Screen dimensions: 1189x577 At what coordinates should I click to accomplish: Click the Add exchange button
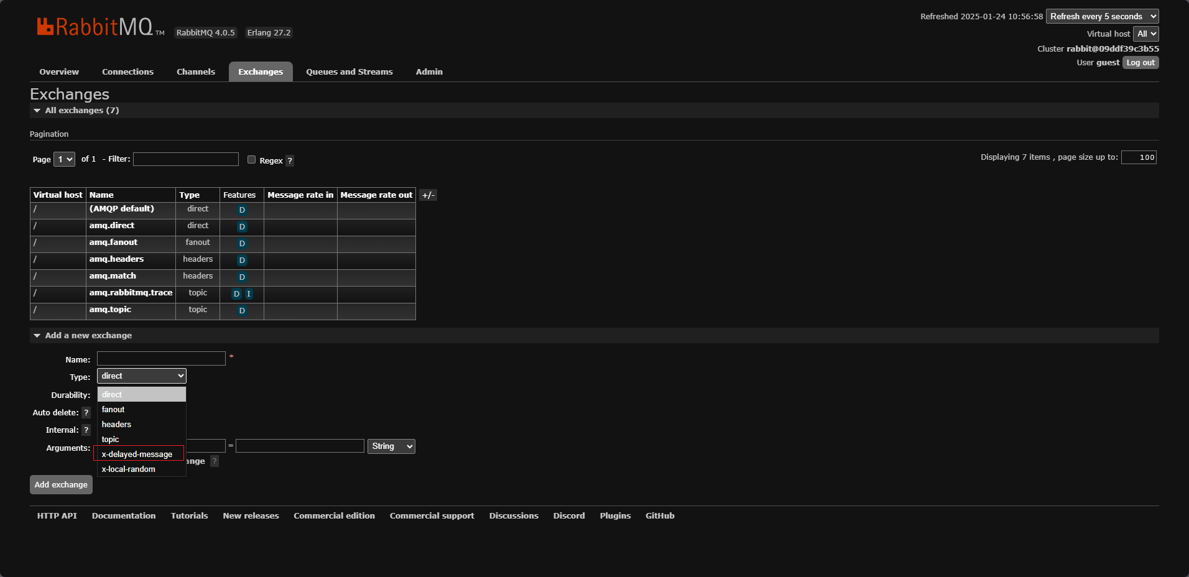(61, 485)
